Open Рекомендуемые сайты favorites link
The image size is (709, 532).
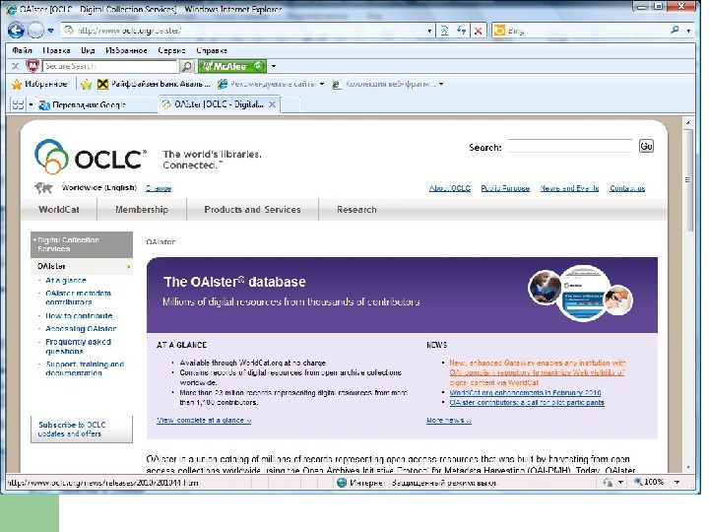[268, 84]
